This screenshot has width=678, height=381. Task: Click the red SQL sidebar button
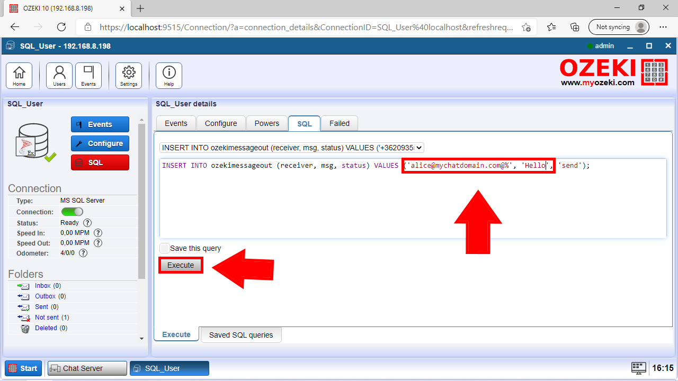coord(100,162)
